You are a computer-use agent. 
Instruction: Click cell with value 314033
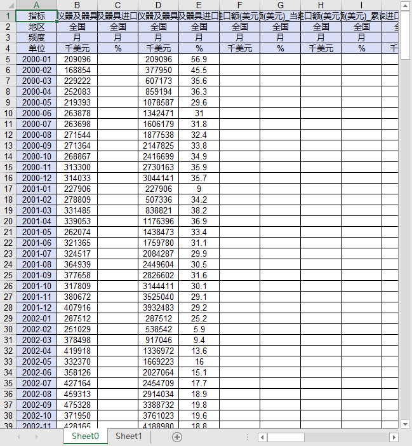pos(77,178)
